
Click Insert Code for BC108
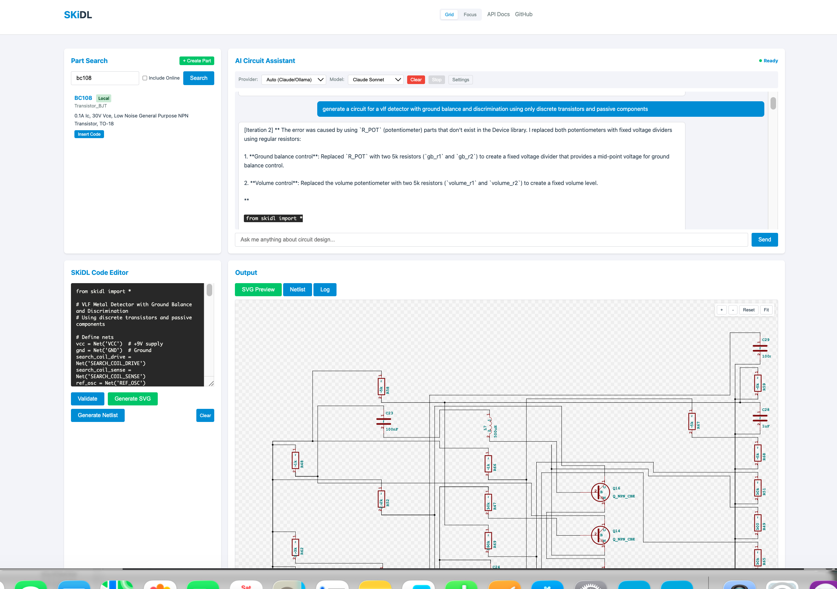(89, 134)
